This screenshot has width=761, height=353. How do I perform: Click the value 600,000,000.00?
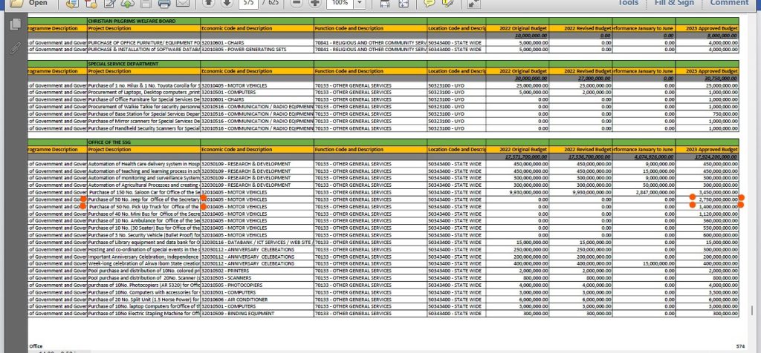721,235
